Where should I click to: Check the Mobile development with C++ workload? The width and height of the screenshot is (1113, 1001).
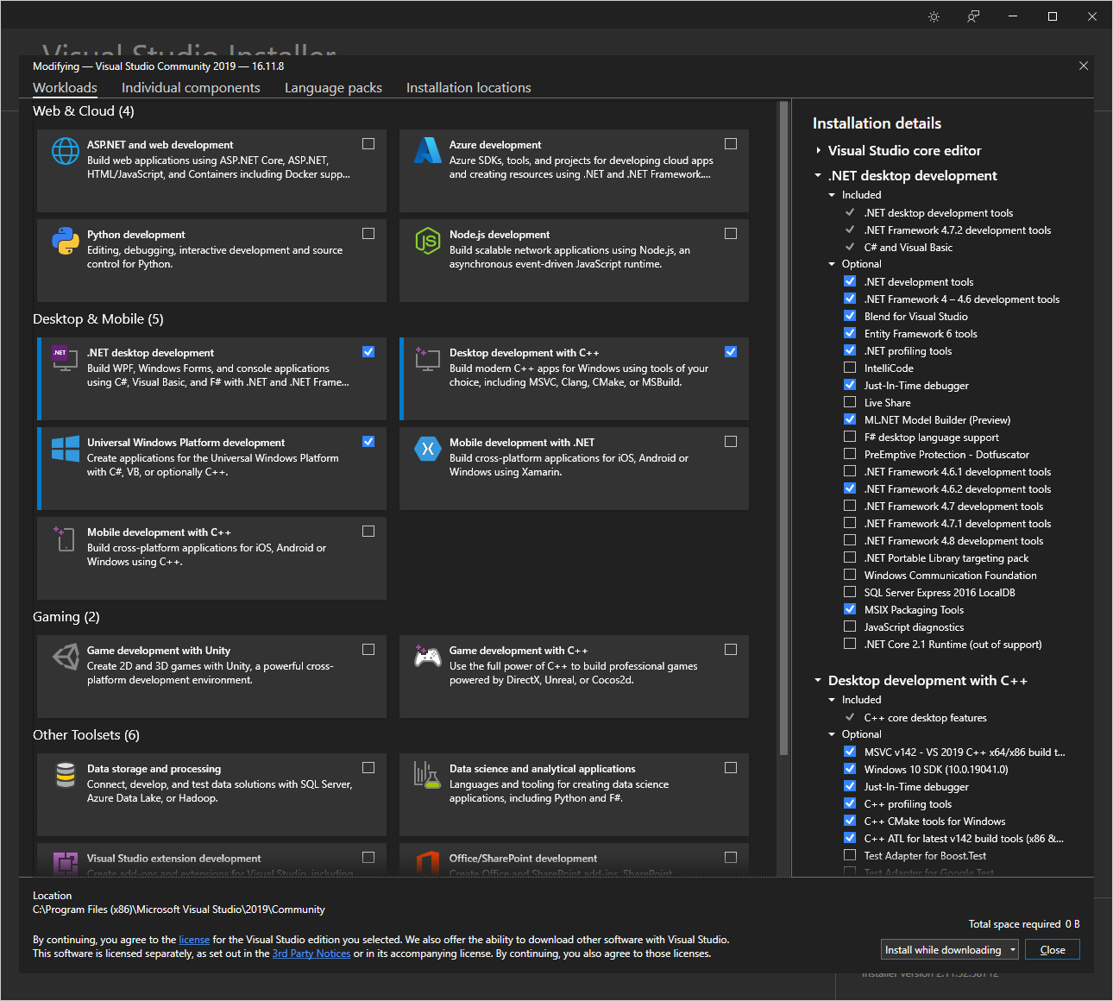(x=368, y=532)
